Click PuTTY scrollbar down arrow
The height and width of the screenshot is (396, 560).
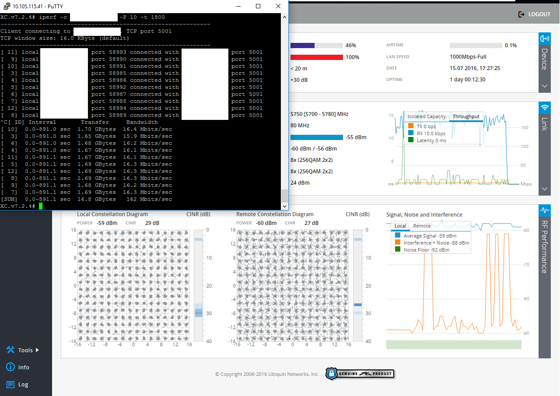(x=284, y=206)
